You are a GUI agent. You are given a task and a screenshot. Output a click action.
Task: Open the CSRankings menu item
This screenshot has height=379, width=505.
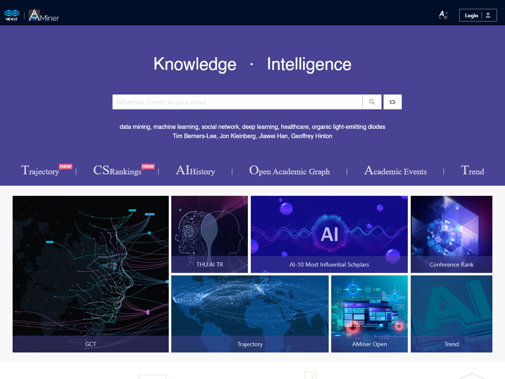pos(117,171)
